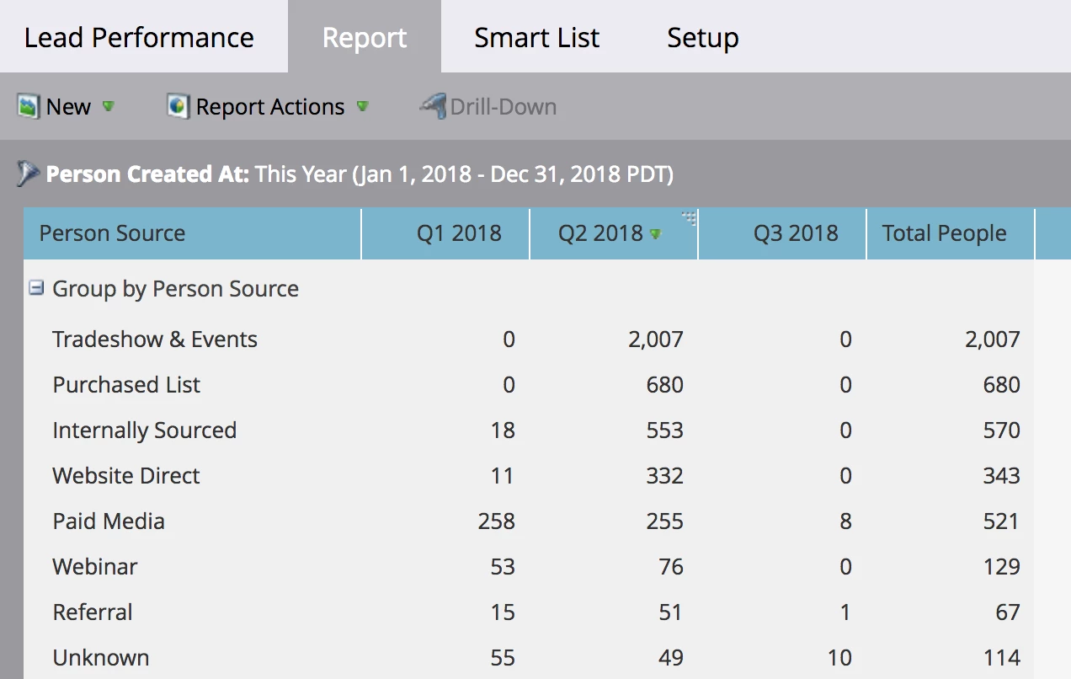1071x679 pixels.
Task: Select the Report tab
Action: pos(365,37)
